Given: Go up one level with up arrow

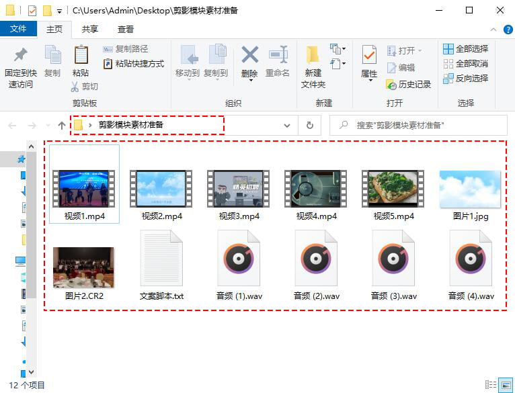Looking at the screenshot, I should 61,125.
